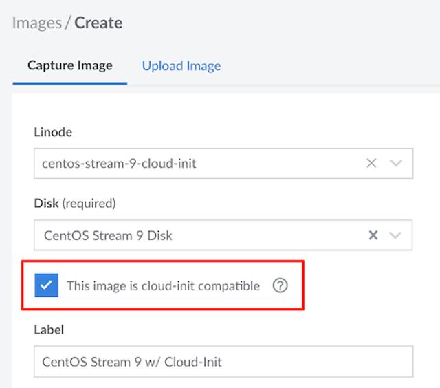Click the 'CentOS Stream 9 w/ Cloud-Init' label text
Image resolution: width=440 pixels, height=388 pixels.
[132, 362]
